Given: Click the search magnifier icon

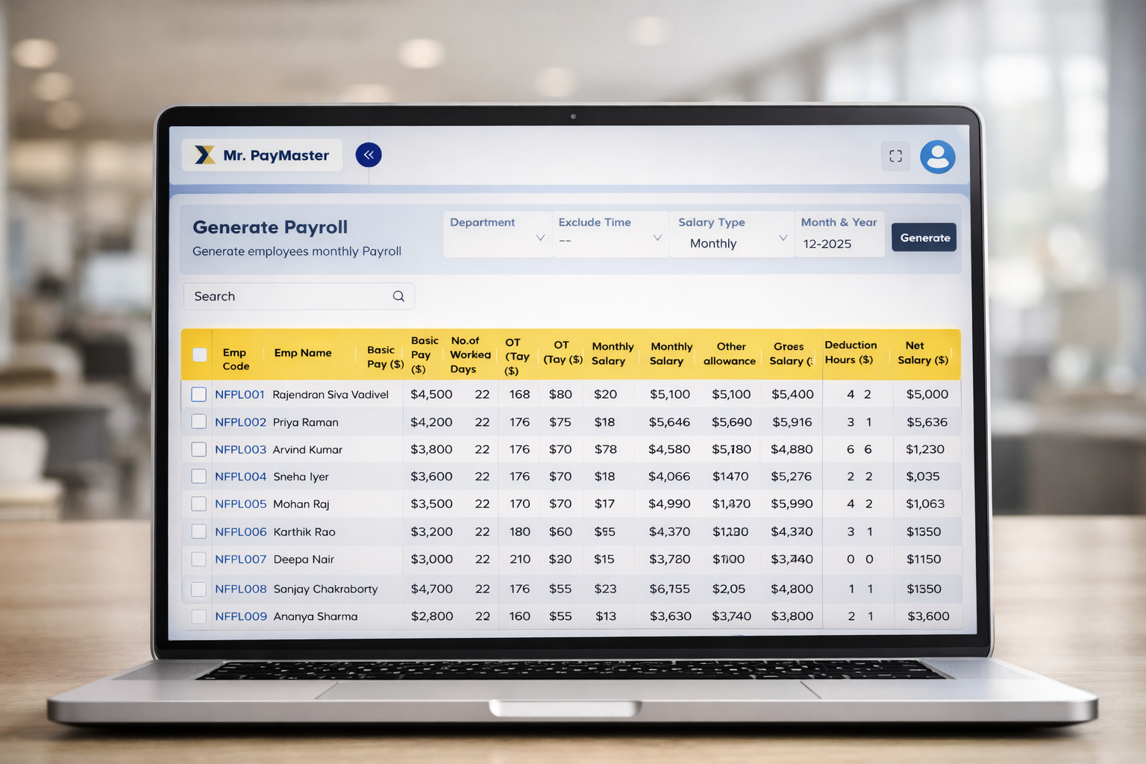Looking at the screenshot, I should coord(398,296).
